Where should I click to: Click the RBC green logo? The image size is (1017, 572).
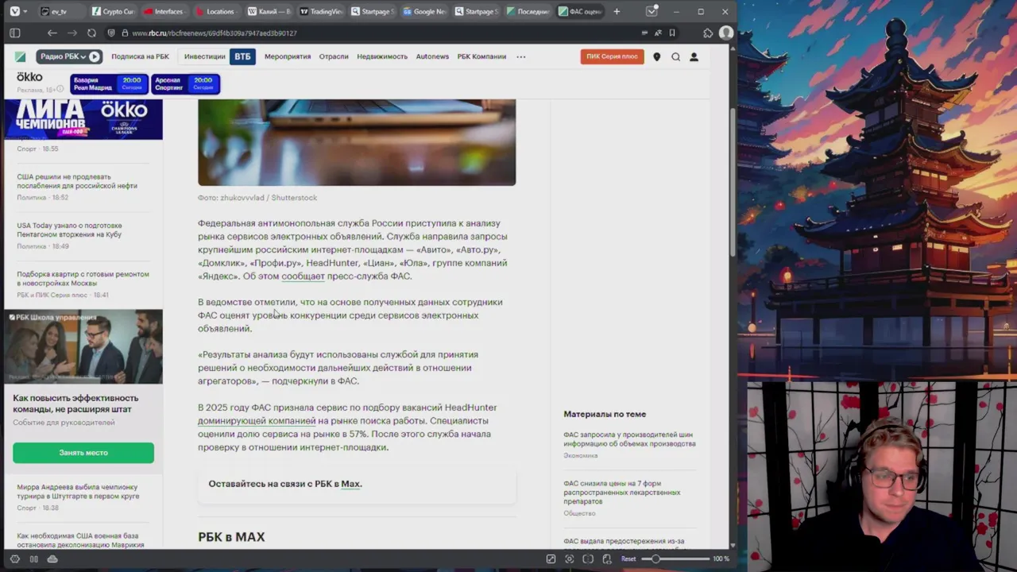(x=21, y=56)
